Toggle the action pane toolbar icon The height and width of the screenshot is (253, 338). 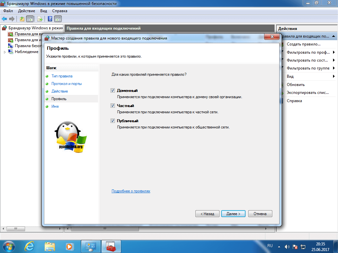click(58, 19)
